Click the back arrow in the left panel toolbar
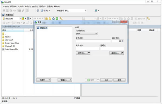 pyautogui.click(x=35, y=19)
